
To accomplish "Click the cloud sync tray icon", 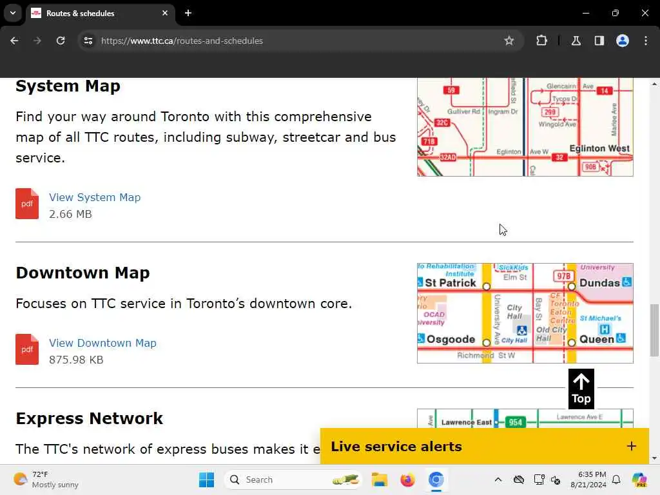I will click(x=519, y=480).
